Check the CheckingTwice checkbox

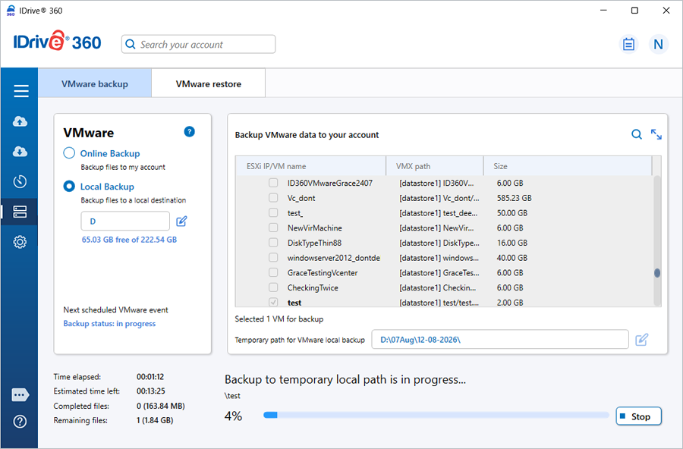[273, 287]
